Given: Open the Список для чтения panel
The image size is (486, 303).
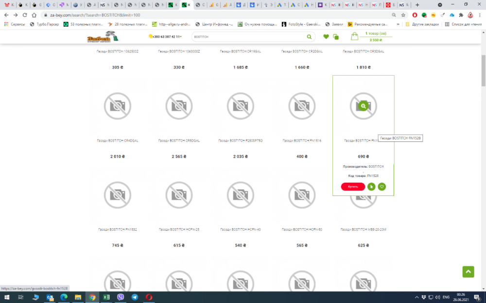Looking at the screenshot, I should point(463,24).
